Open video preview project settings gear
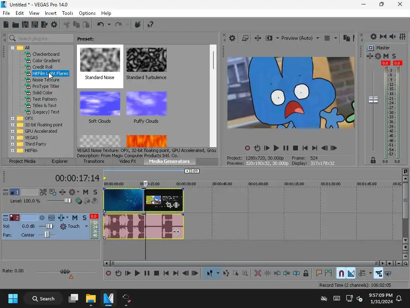The height and width of the screenshot is (308, 410). pos(232,38)
